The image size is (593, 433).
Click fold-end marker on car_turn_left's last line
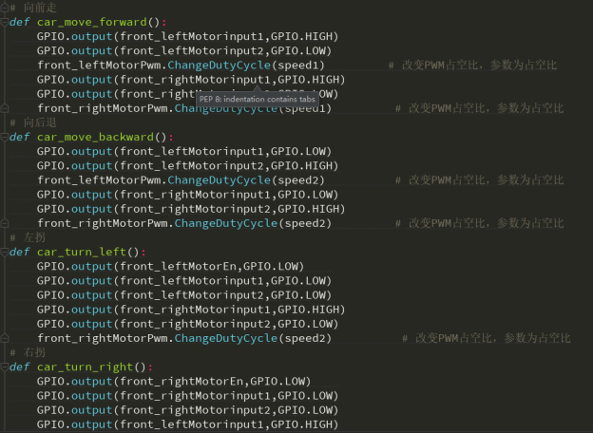(4, 339)
